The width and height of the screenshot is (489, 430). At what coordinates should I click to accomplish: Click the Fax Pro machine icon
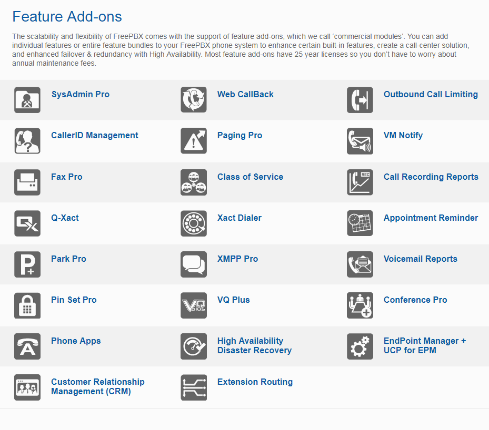tap(27, 182)
